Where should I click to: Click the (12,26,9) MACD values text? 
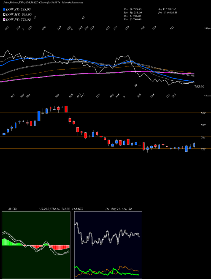coord(59,209)
